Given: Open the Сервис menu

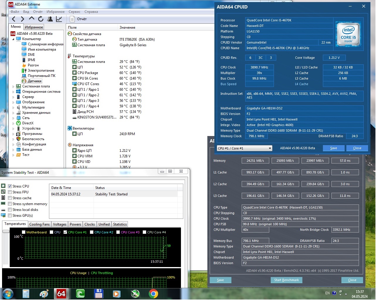Looking at the screenshot, I should coord(74,12).
